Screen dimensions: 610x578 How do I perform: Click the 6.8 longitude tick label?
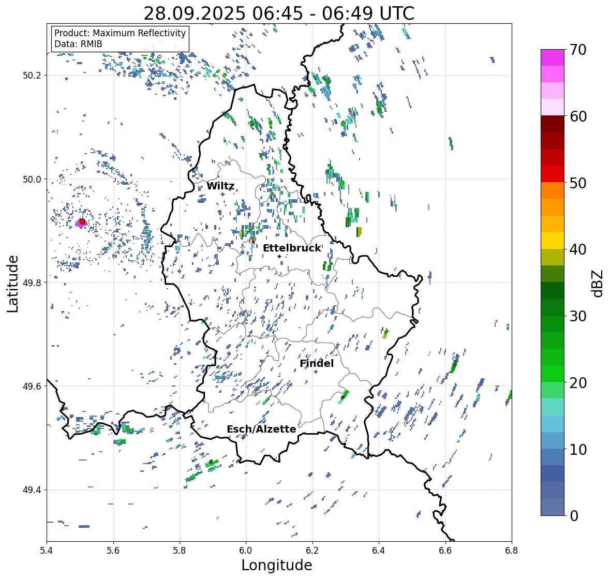tap(512, 550)
